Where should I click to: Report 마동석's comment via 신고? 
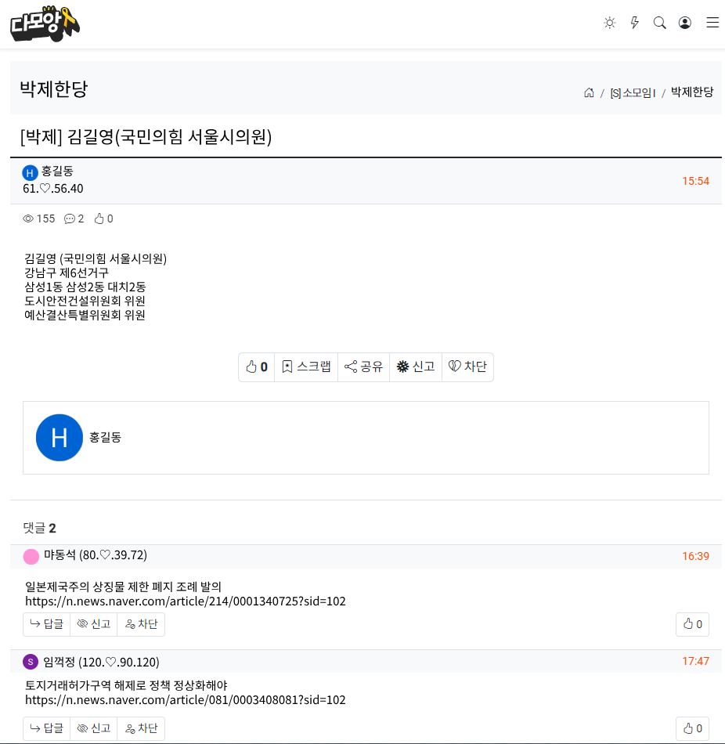(93, 624)
